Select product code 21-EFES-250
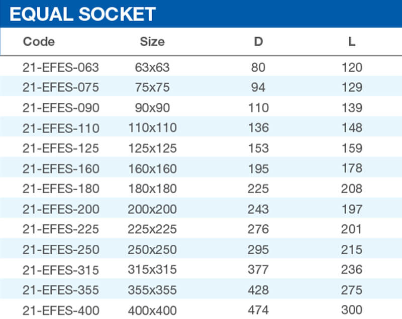Screen dimensions: 402x319 point(61,249)
